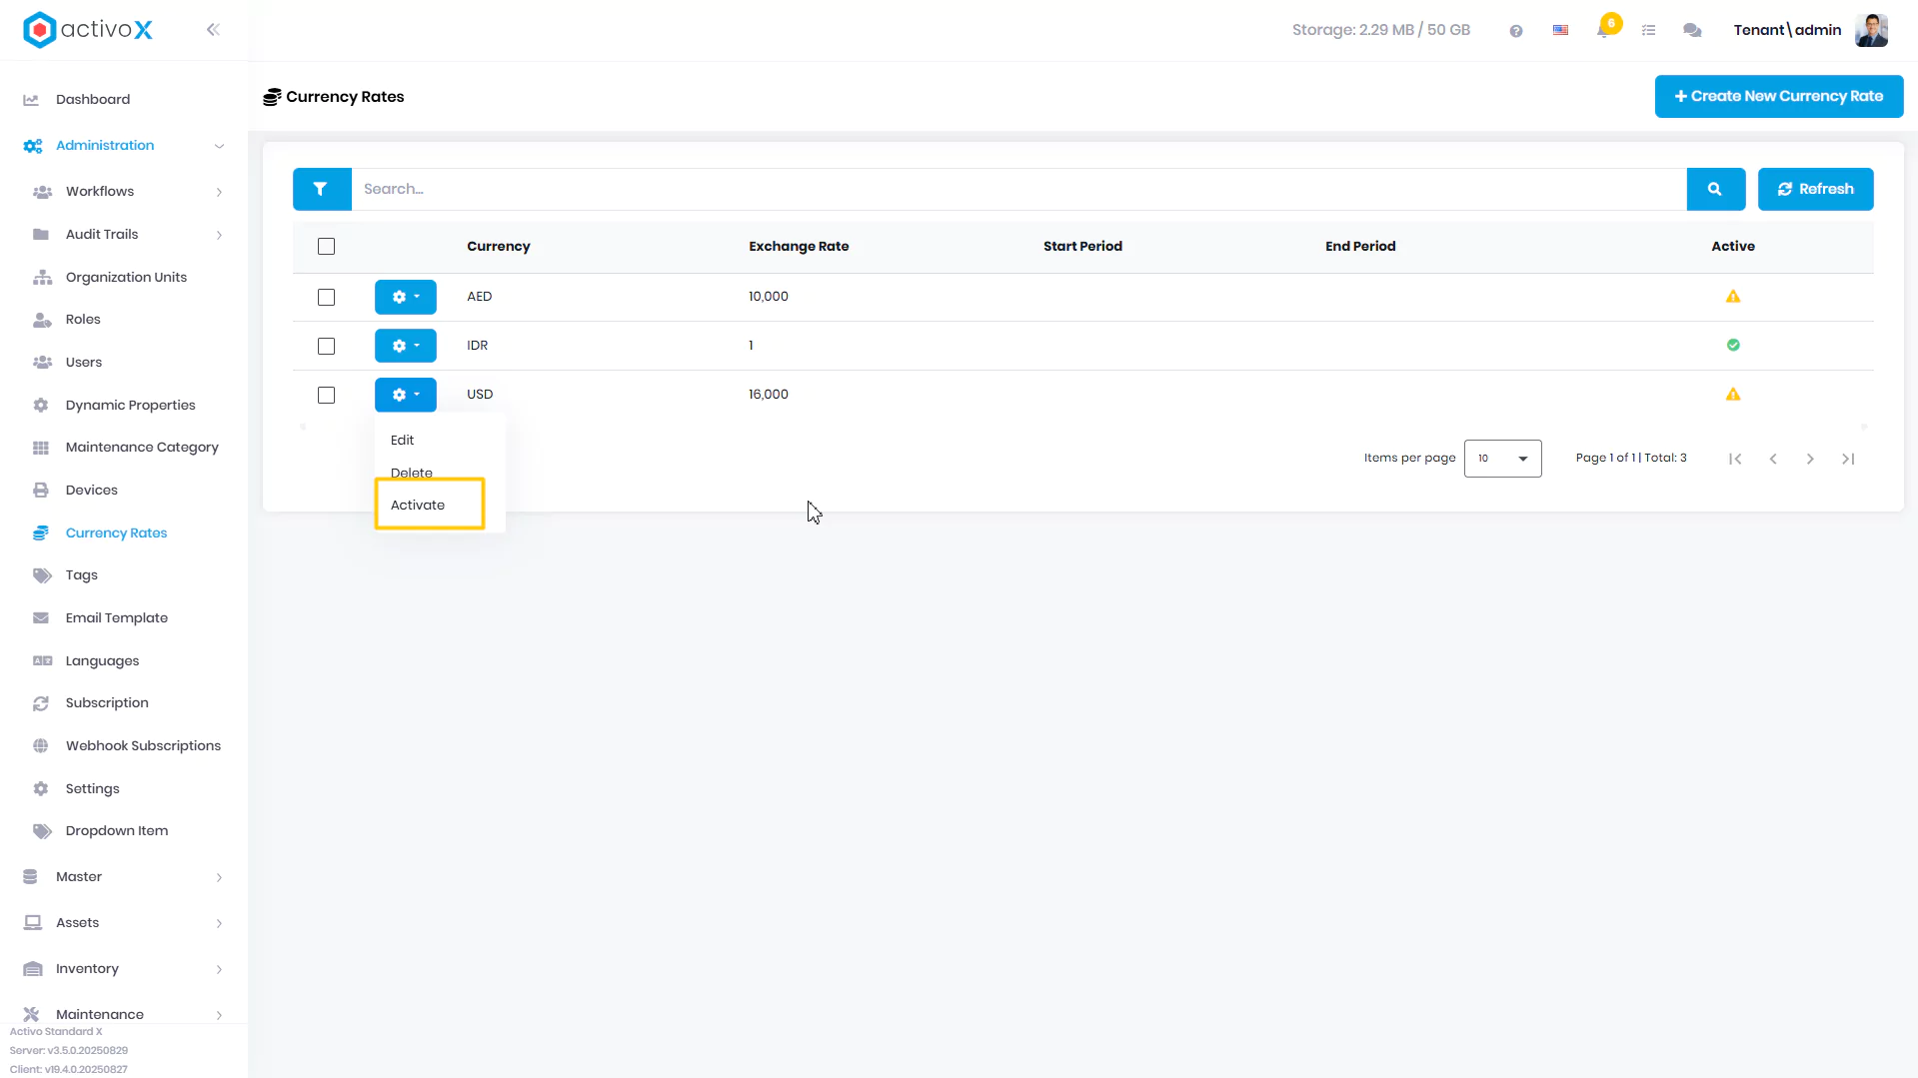Open the Users page
The height and width of the screenshot is (1078, 1918).
(84, 363)
